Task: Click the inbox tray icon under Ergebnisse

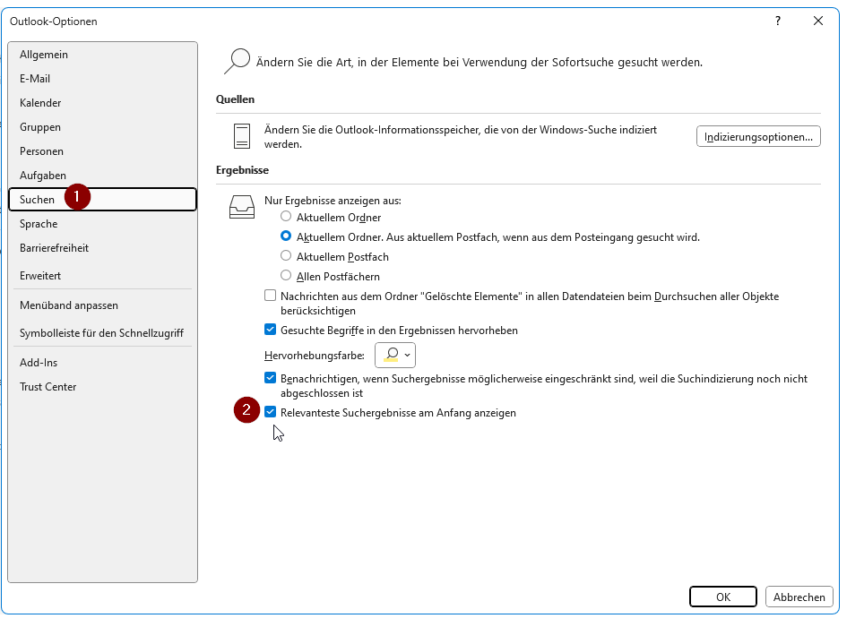Action: coord(242,207)
